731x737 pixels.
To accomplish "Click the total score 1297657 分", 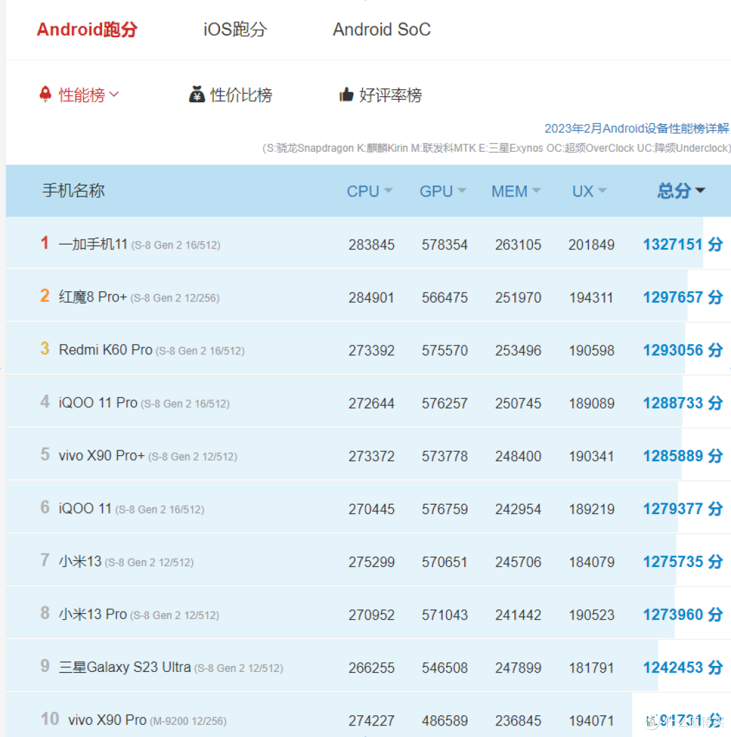I will pyautogui.click(x=683, y=297).
